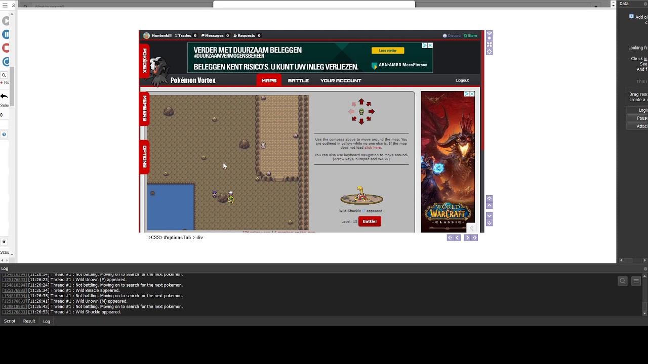Click the purple wireless signal icon beside browser
The image size is (648, 364).
pyautogui.click(x=489, y=34)
